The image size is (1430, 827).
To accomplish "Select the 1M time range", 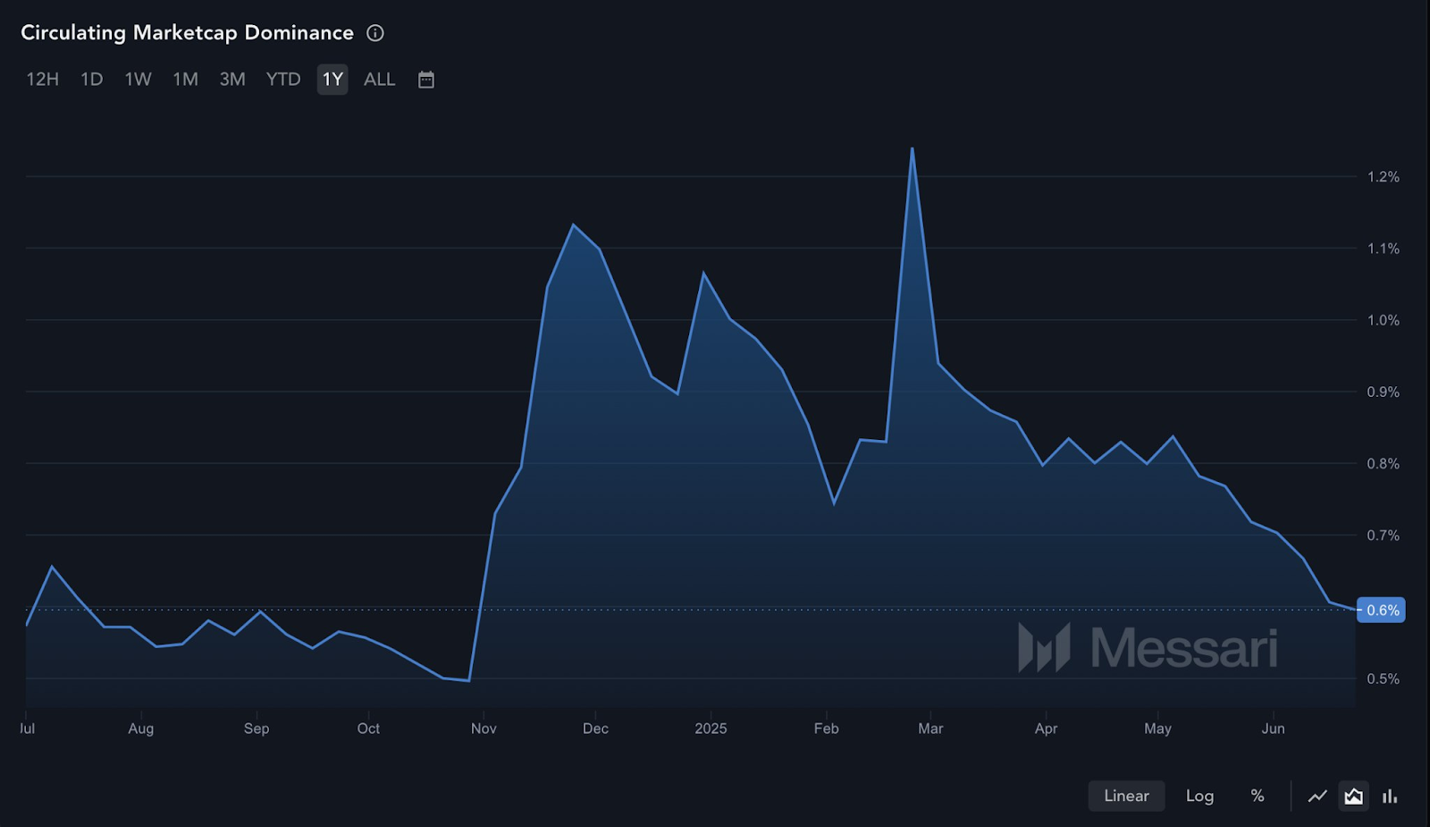I will pos(185,80).
